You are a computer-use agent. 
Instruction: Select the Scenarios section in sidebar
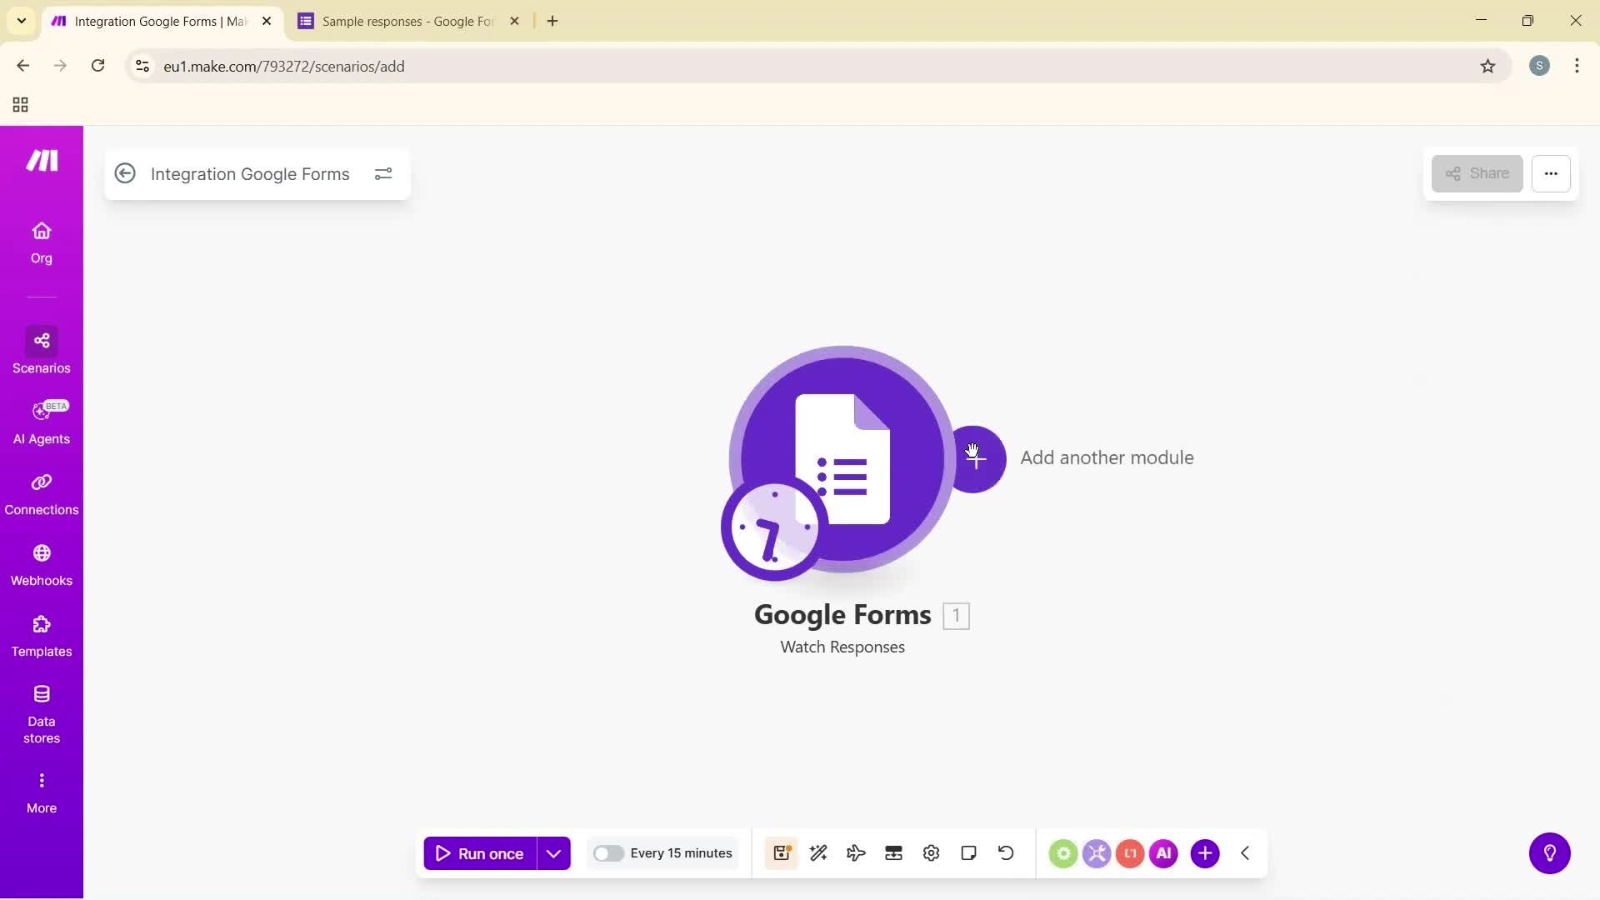click(42, 350)
